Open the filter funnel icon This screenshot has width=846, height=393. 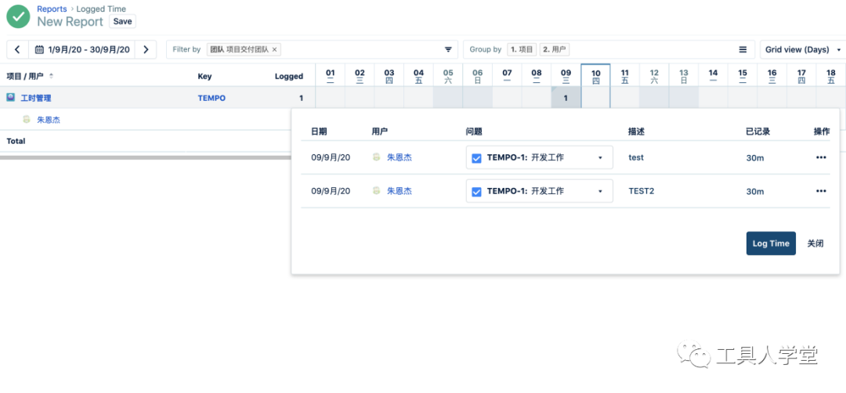pos(448,49)
